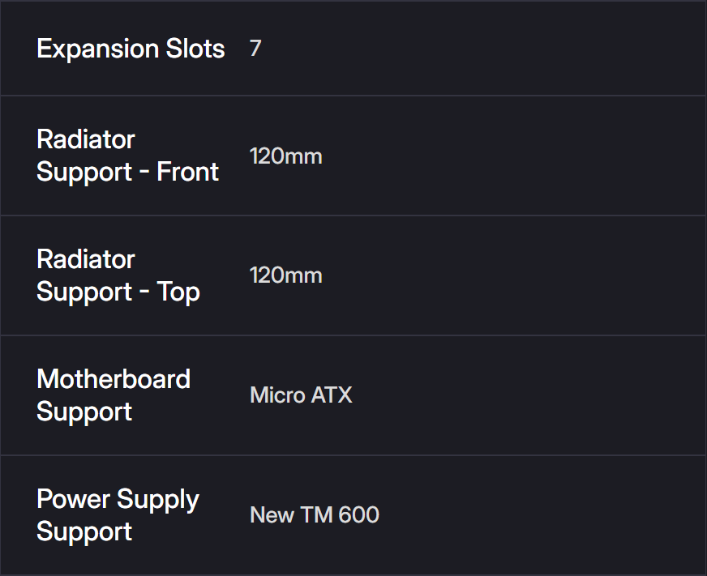This screenshot has width=707, height=576.
Task: Click the word Motherboard
Action: tap(114, 379)
